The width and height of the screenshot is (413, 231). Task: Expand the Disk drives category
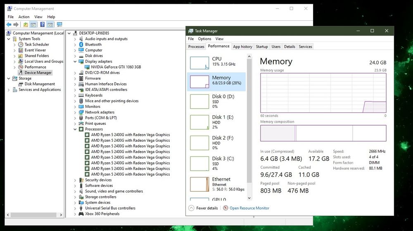(x=75, y=56)
